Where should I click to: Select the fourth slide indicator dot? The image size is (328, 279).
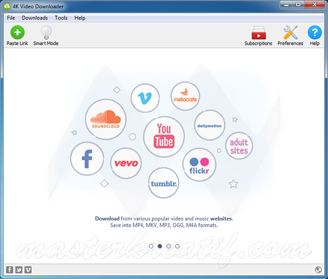177,246
